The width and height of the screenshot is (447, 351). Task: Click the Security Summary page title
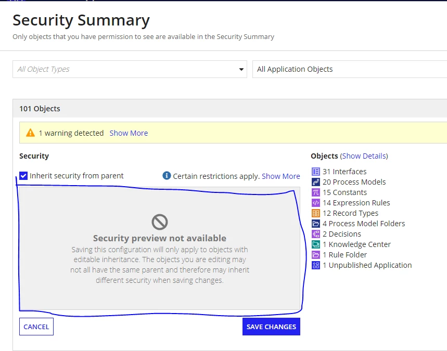pyautogui.click(x=81, y=20)
